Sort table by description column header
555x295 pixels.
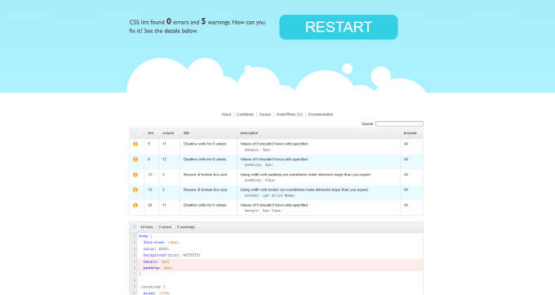tap(318, 133)
